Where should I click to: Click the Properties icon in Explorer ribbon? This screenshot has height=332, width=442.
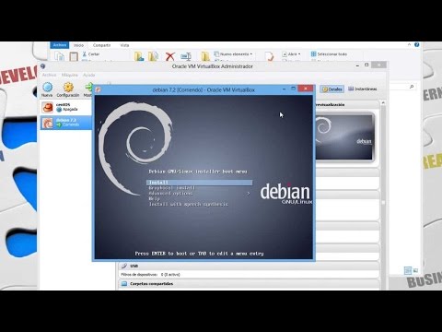tap(269, 56)
